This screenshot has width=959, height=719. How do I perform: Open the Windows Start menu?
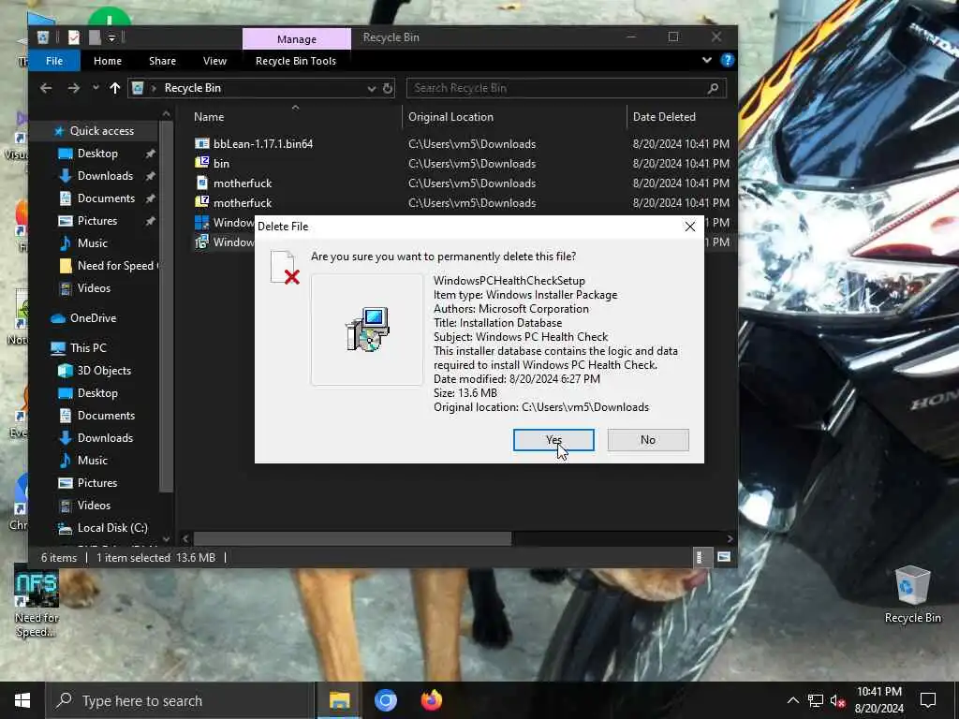pyautogui.click(x=22, y=700)
